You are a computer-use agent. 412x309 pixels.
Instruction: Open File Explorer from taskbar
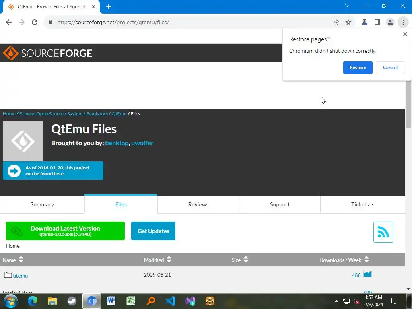click(52, 301)
